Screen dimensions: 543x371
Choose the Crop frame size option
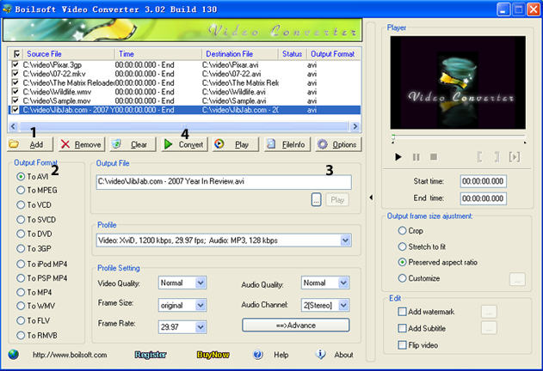click(x=410, y=231)
